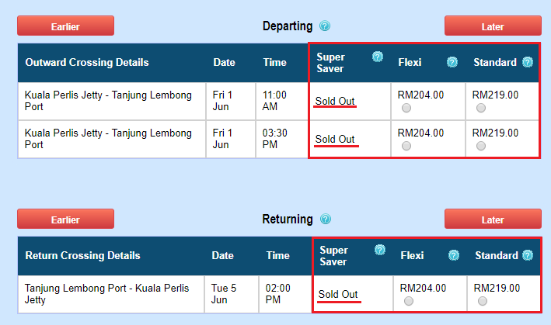551x325 pixels.
Task: Select Flexi fare for 11:00 AM departure
Action: pyautogui.click(x=406, y=109)
